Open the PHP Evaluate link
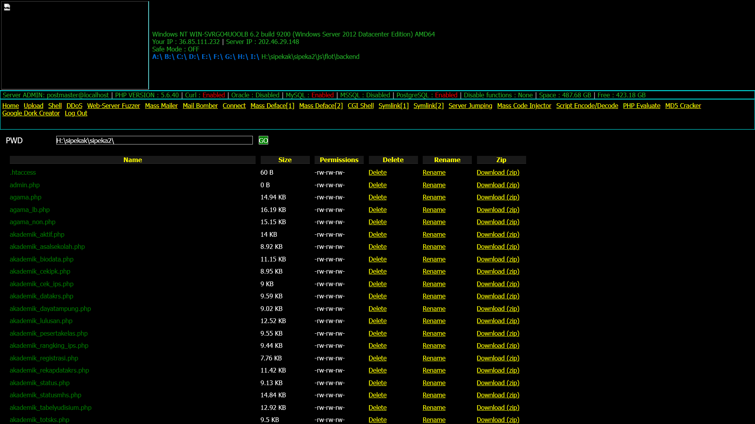The image size is (755, 424). (641, 106)
